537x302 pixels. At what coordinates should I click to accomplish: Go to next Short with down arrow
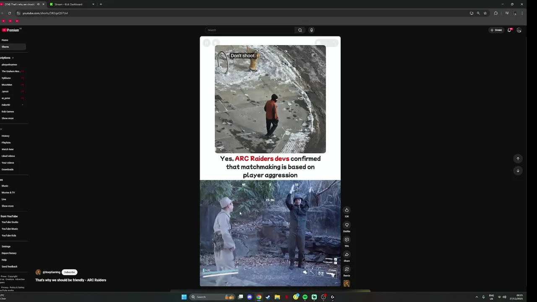pos(518,171)
